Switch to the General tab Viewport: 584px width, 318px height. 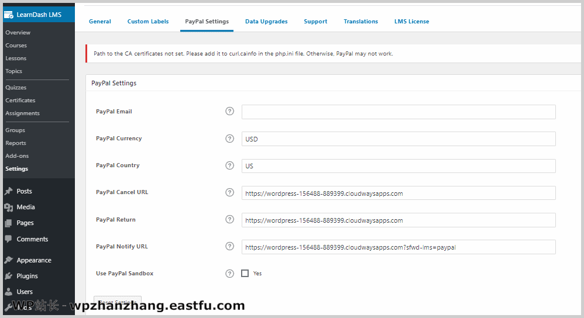coord(100,22)
